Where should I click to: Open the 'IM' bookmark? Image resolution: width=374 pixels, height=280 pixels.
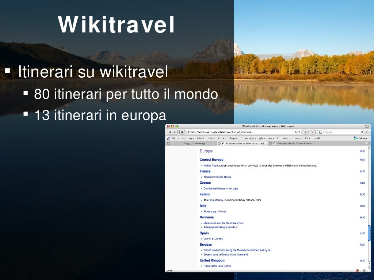[x=173, y=138]
